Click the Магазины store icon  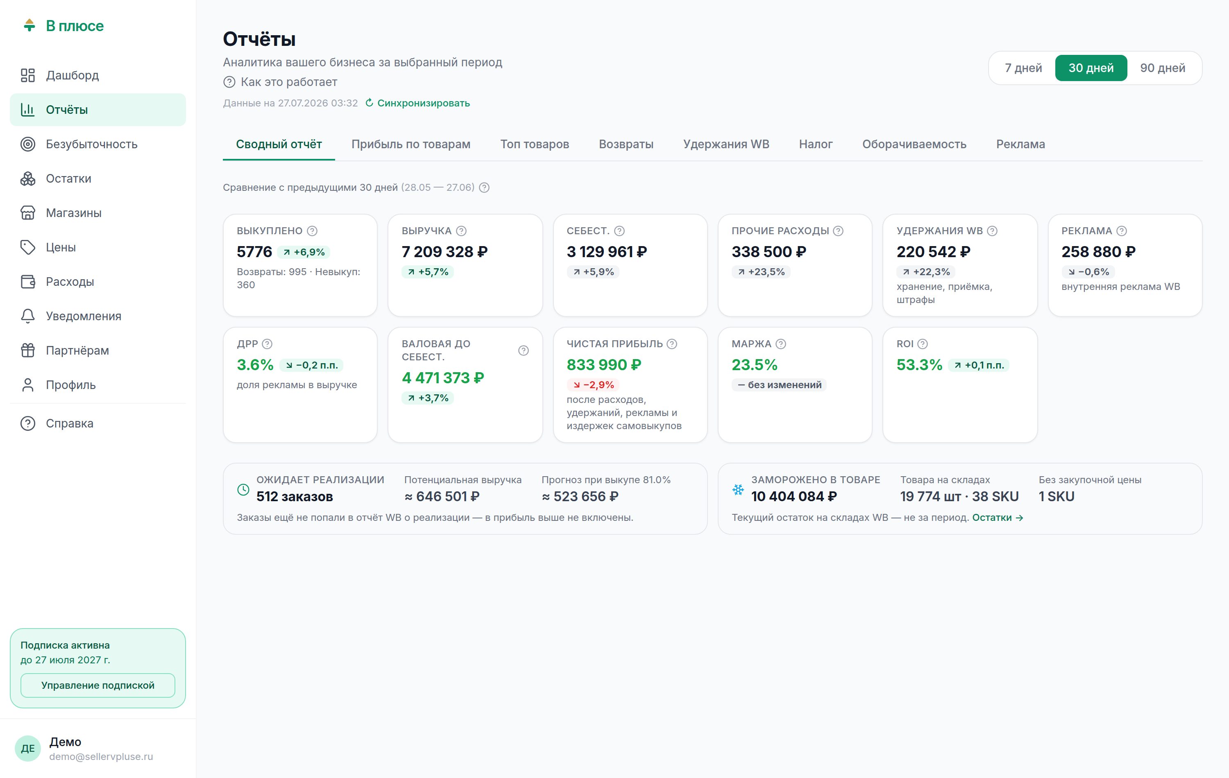(27, 213)
